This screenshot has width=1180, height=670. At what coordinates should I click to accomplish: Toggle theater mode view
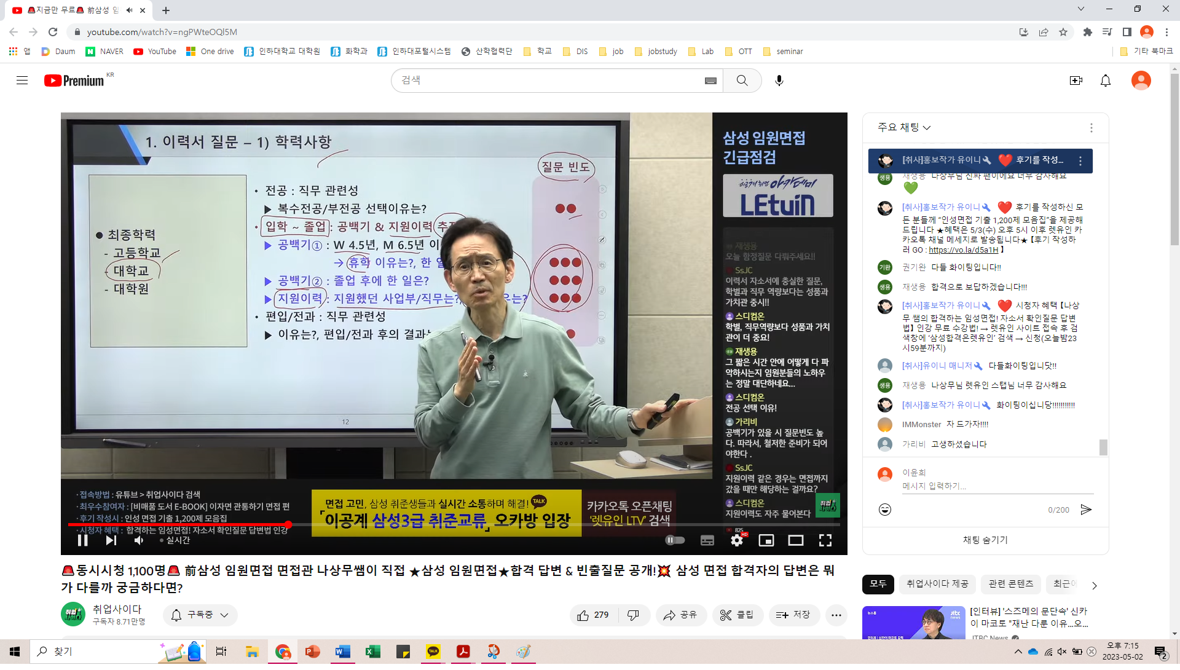796,540
